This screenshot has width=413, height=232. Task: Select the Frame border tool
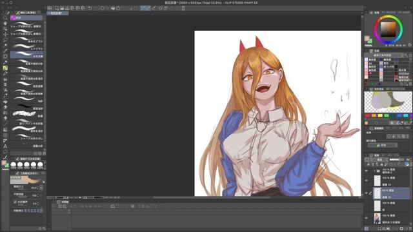pos(5,135)
